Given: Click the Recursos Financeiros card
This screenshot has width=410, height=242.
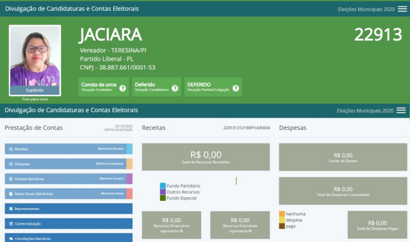Looking at the screenshot, I should point(172,225).
